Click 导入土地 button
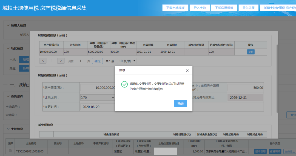The width and height of the screenshot is (296, 156). tap(200, 8)
